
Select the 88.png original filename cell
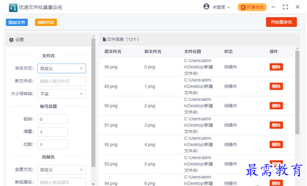click(x=111, y=67)
